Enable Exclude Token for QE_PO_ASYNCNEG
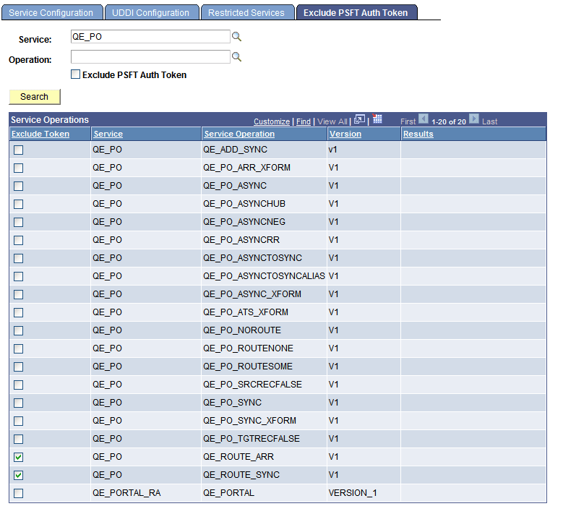The height and width of the screenshot is (514, 563). coord(19,223)
